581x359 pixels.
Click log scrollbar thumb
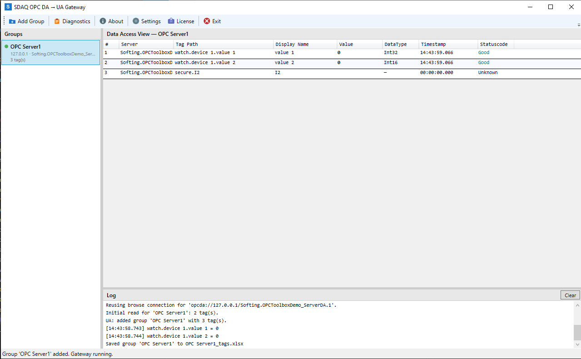577,333
